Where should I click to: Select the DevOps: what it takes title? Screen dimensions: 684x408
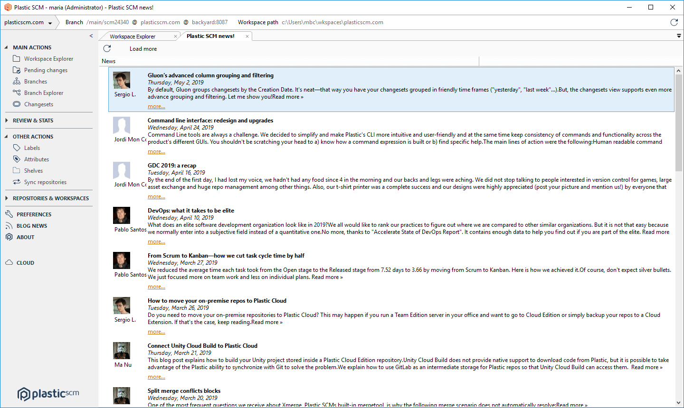pos(191,211)
